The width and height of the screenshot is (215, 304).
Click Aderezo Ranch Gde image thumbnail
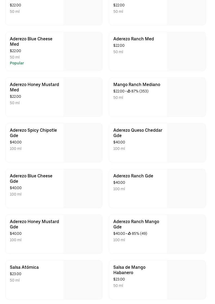pyautogui.click(x=186, y=189)
